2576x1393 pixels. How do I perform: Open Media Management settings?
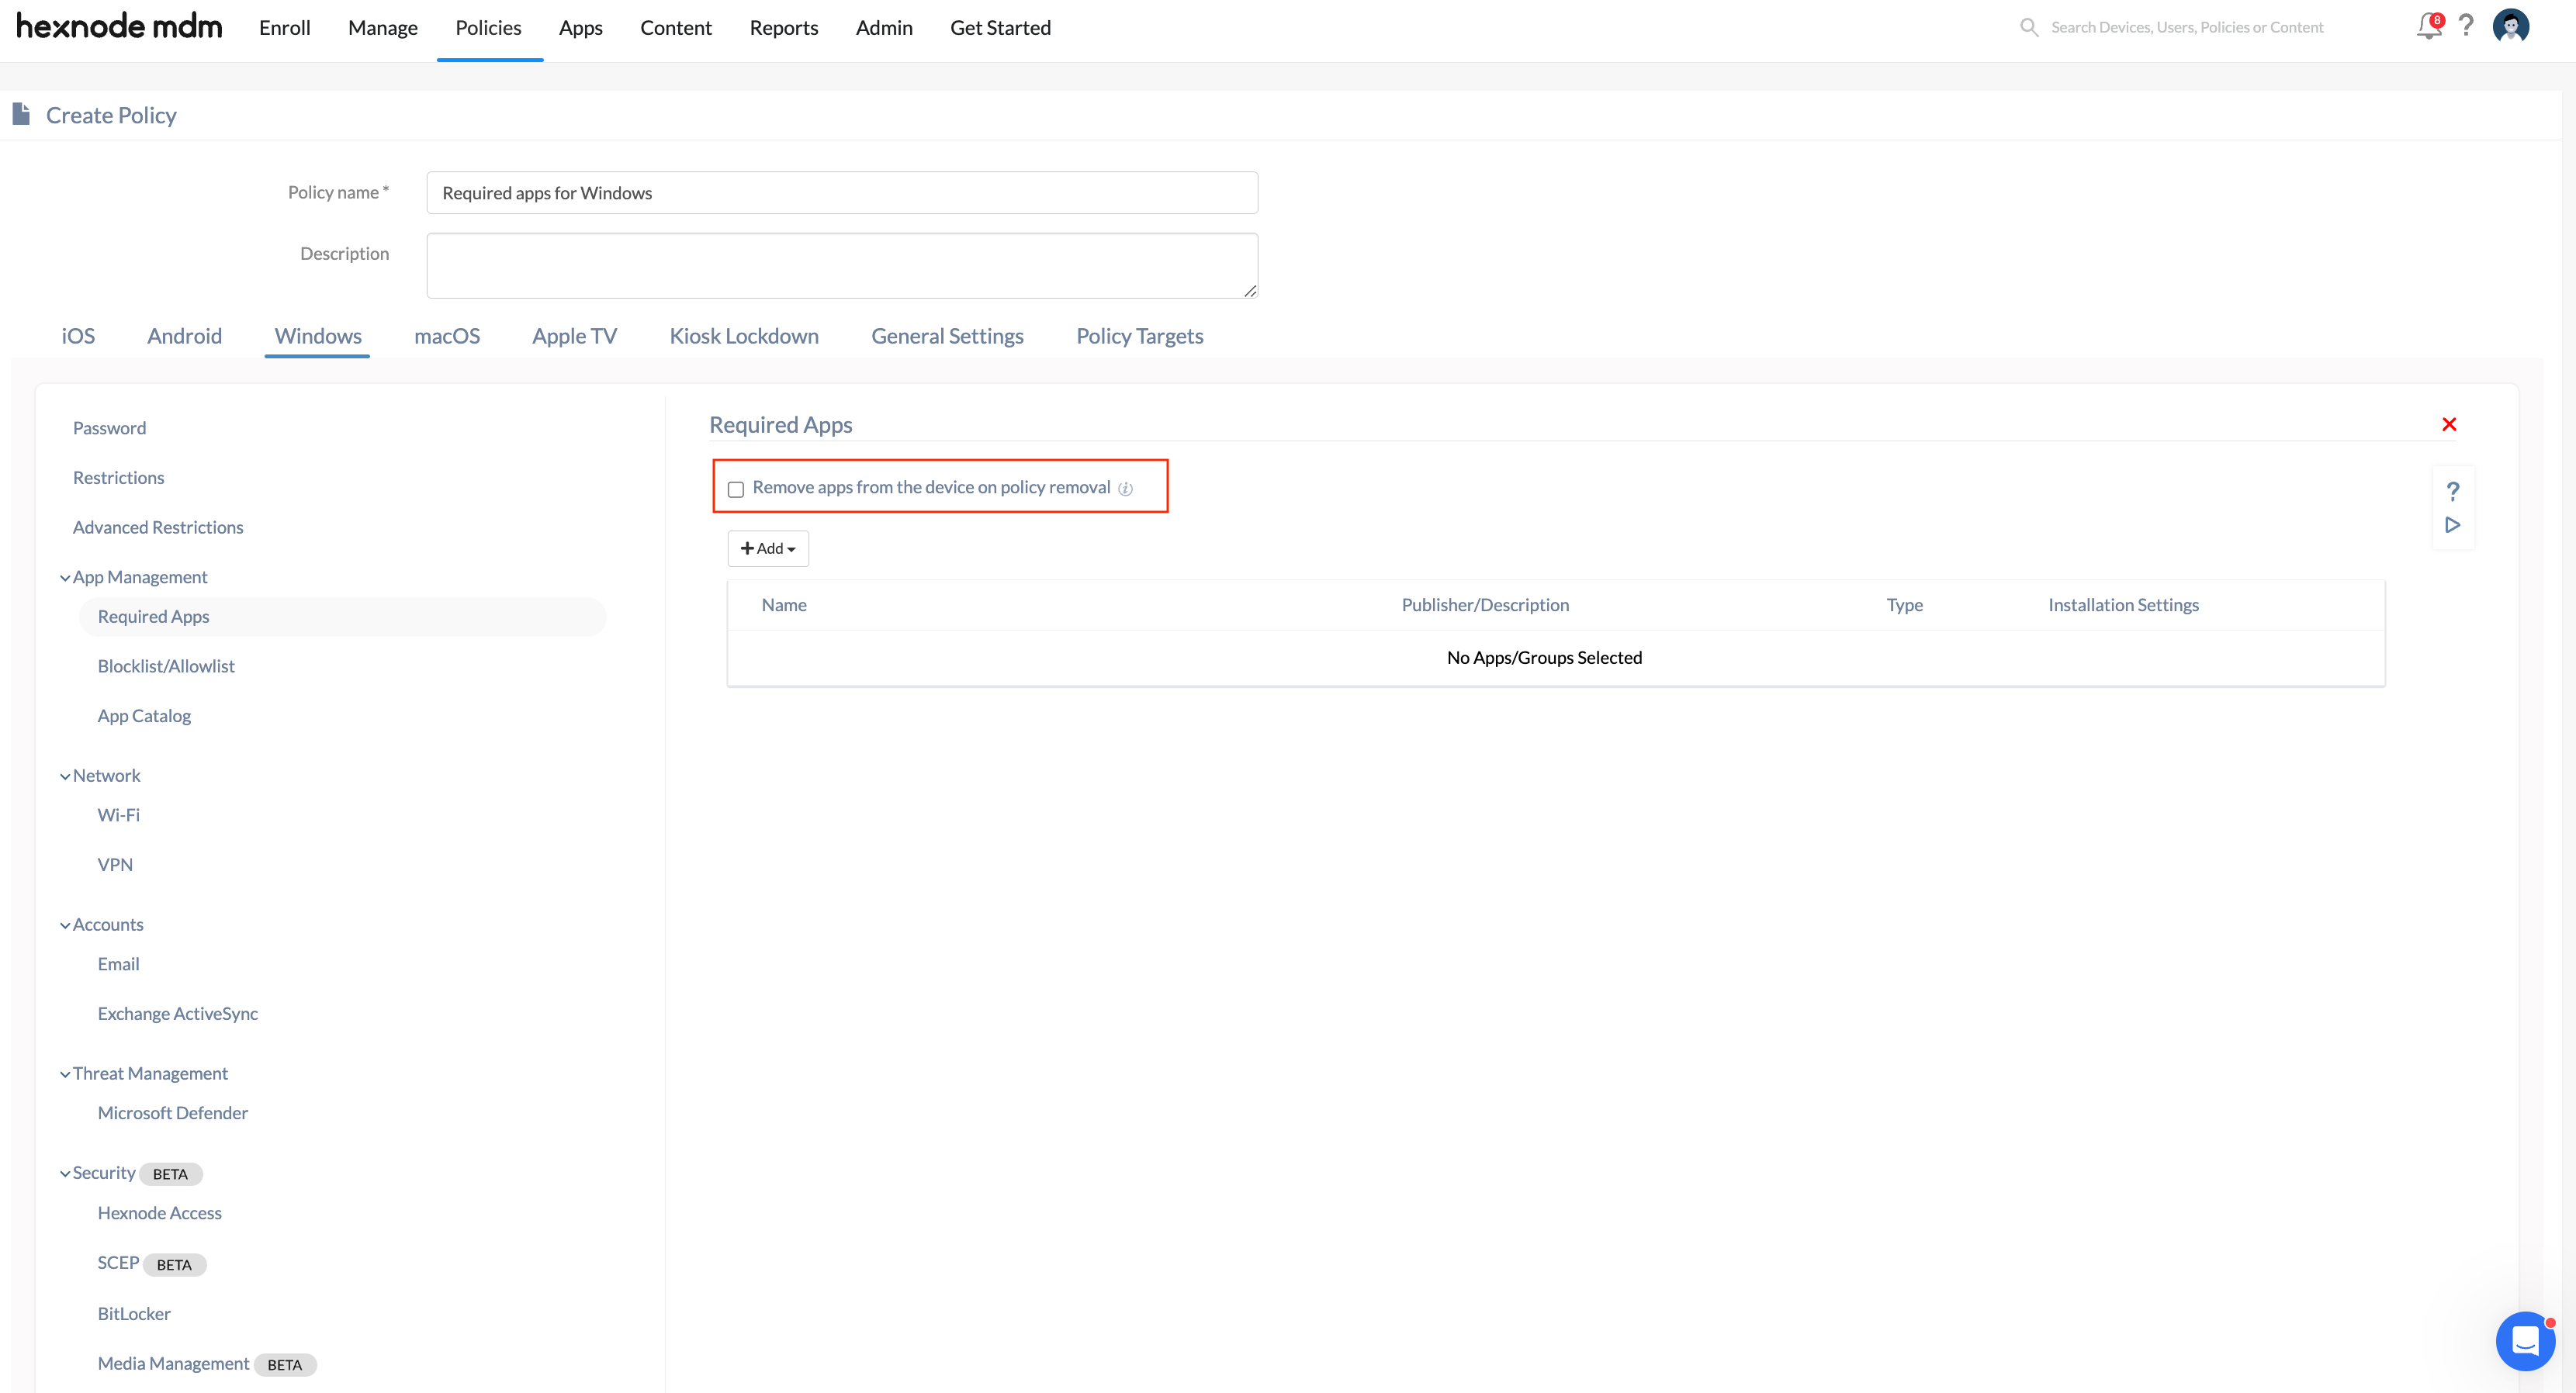coord(173,1364)
